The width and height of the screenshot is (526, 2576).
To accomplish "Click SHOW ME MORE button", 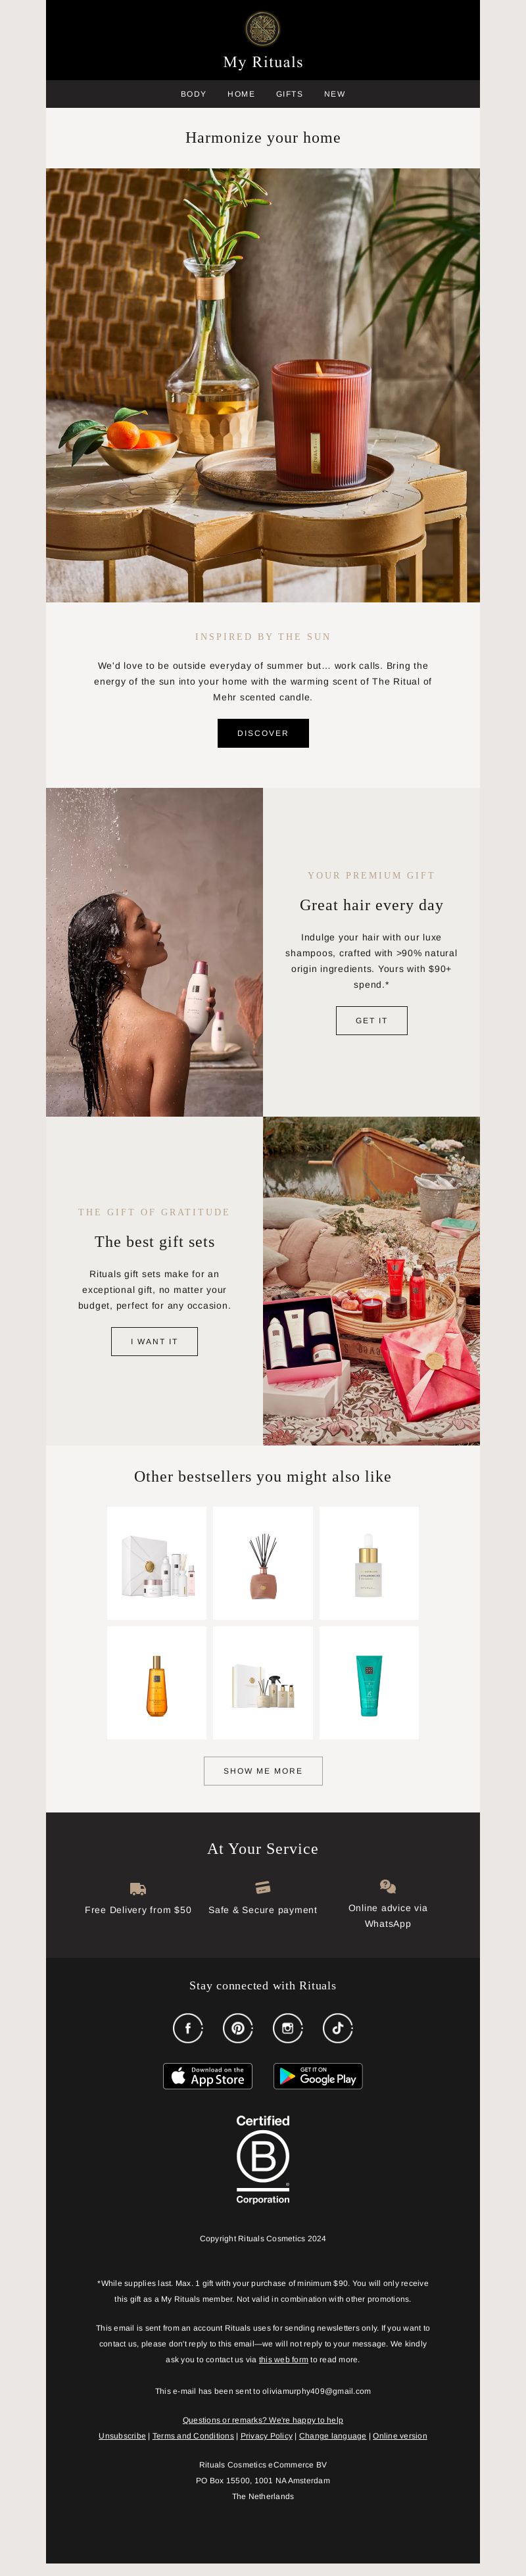I will click(x=263, y=1770).
